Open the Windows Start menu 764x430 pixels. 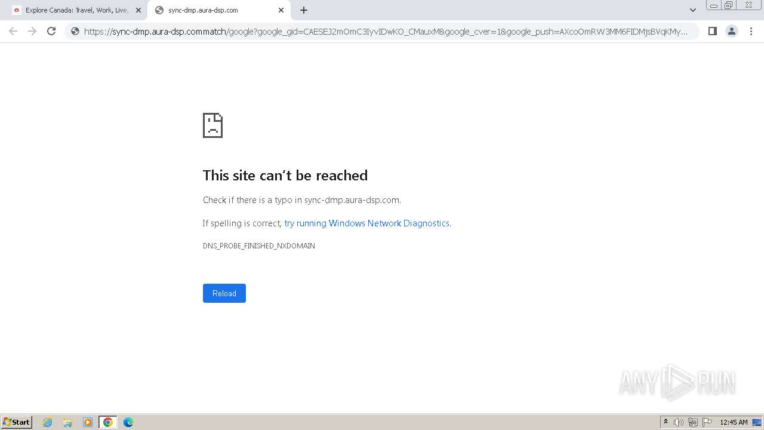click(17, 422)
